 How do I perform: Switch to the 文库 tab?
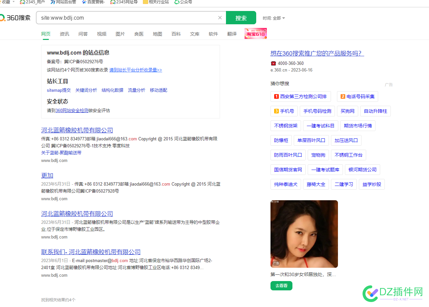tap(195, 34)
